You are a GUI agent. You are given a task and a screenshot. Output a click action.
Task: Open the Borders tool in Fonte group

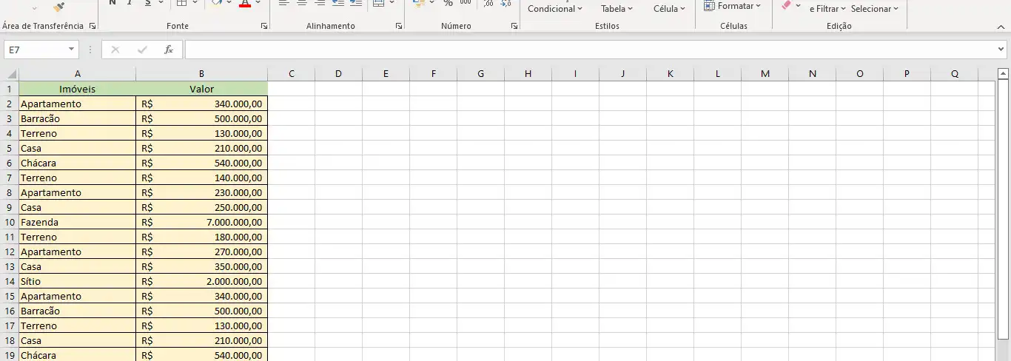click(182, 3)
